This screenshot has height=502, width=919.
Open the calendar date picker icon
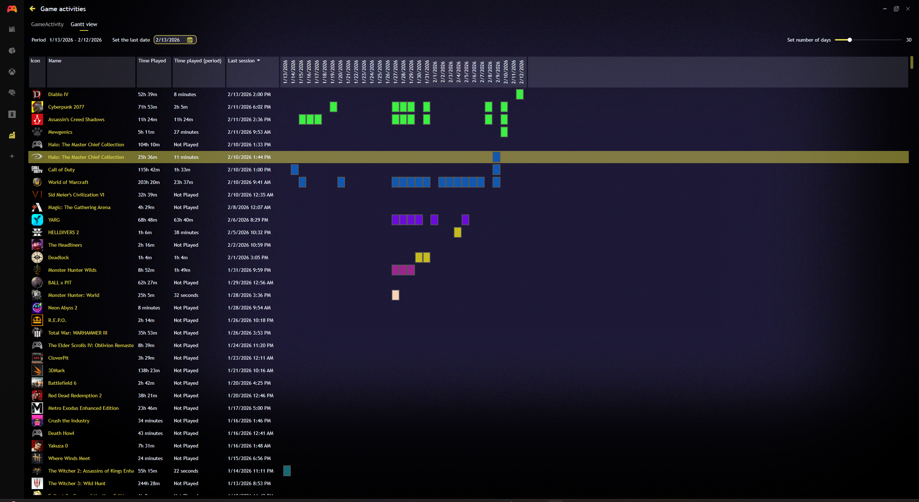click(x=190, y=40)
